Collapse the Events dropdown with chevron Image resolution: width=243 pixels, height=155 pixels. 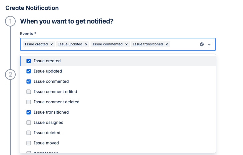[209, 44]
